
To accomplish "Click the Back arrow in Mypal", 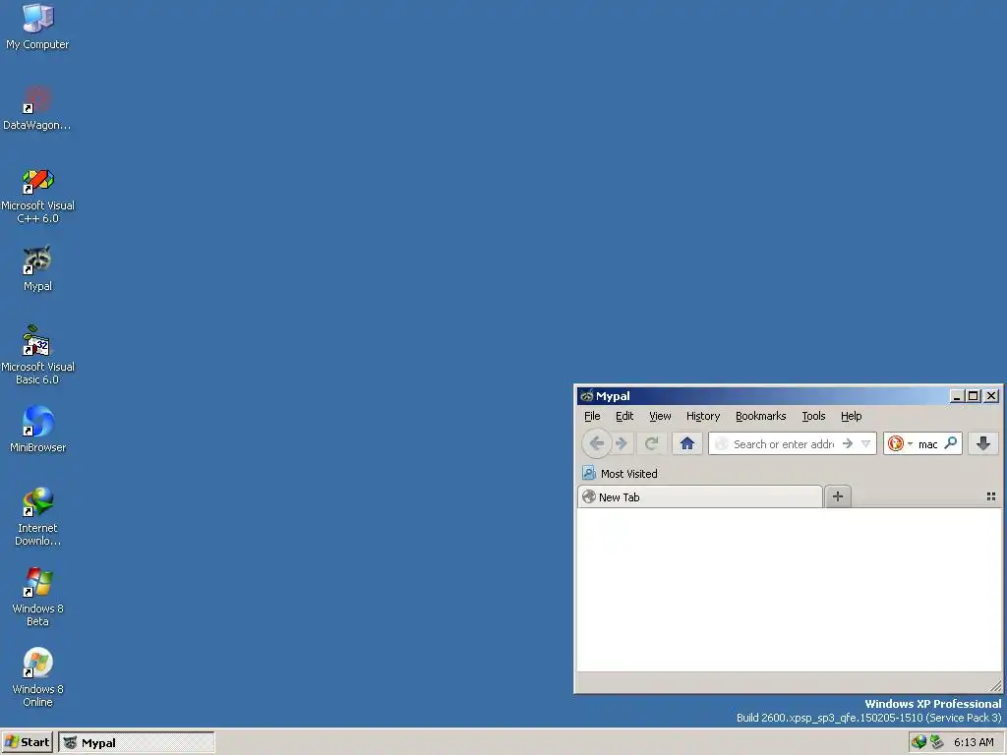I will (x=596, y=443).
